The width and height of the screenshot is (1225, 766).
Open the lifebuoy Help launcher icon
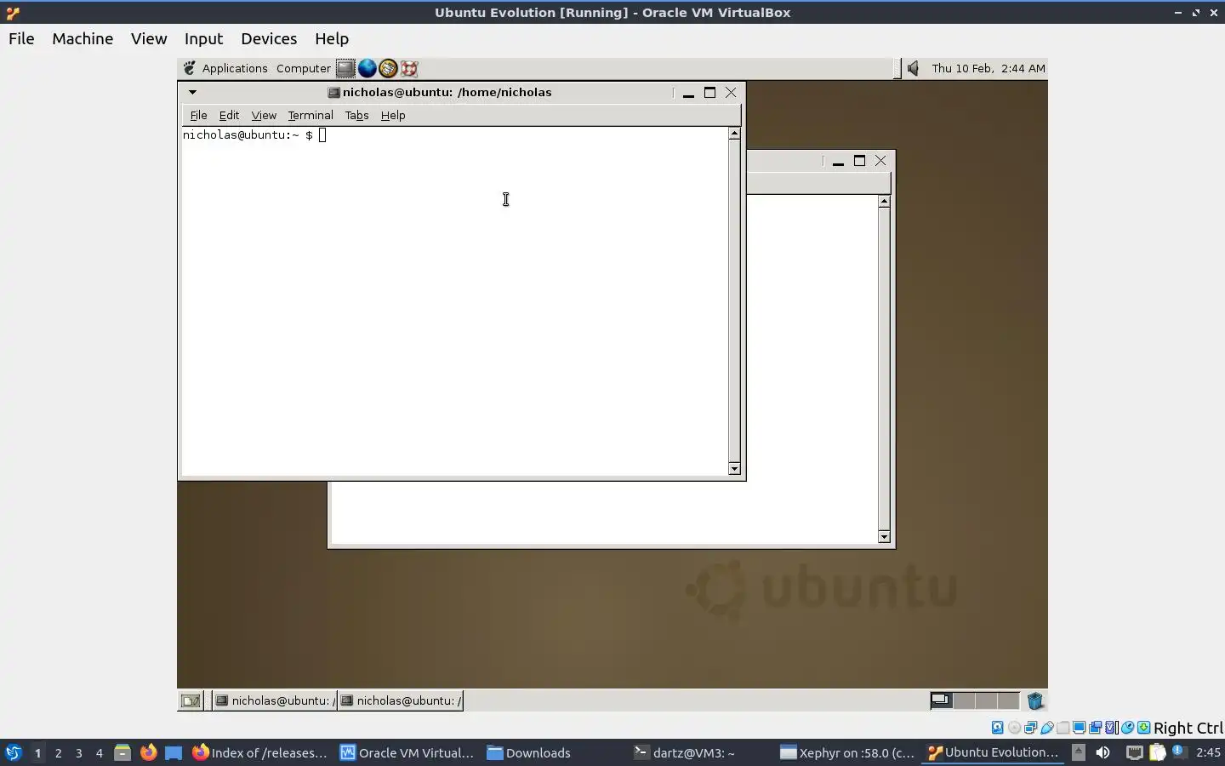(409, 68)
